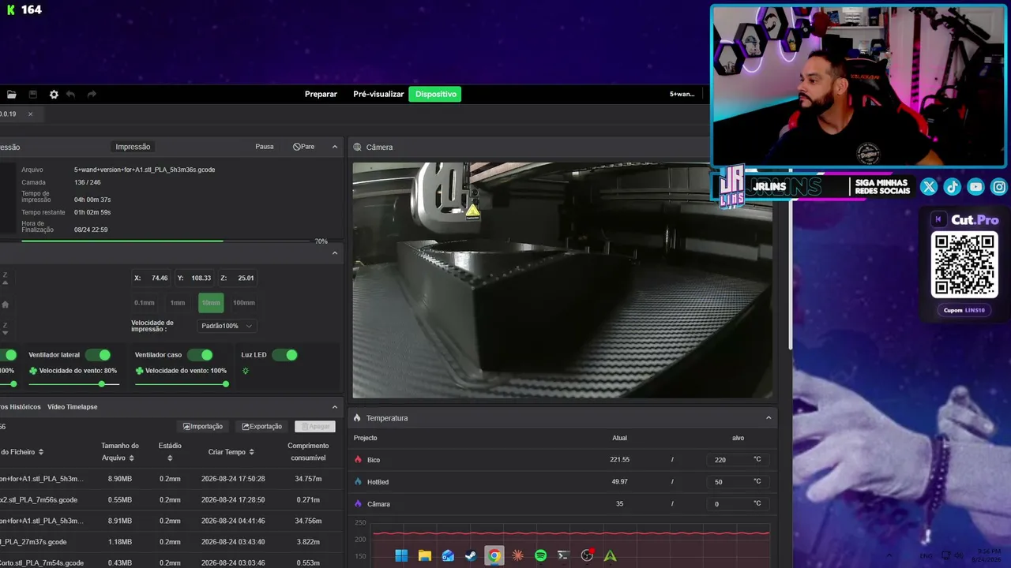Close the 0.0.19 device tab
Screen dimensions: 1011x568
point(31,114)
